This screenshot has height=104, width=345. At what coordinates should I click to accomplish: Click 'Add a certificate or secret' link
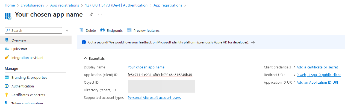coord(317,67)
